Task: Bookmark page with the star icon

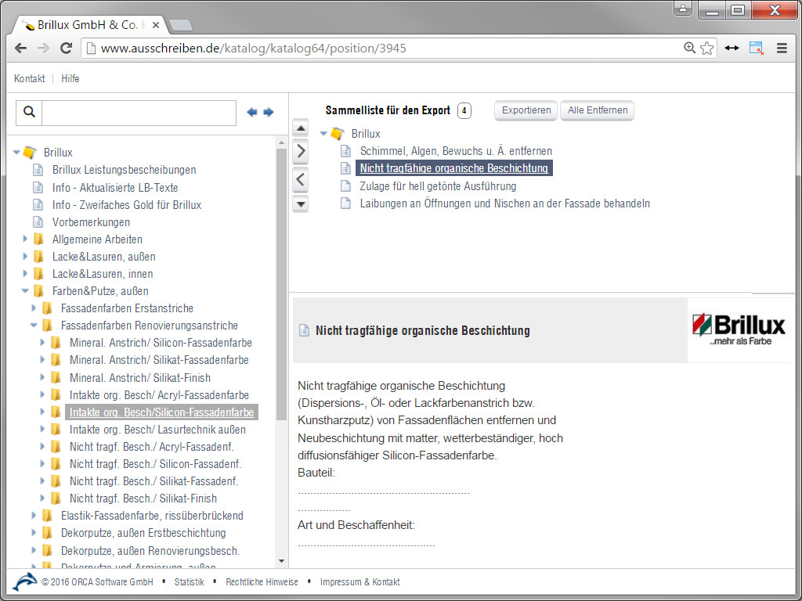Action: (x=707, y=49)
